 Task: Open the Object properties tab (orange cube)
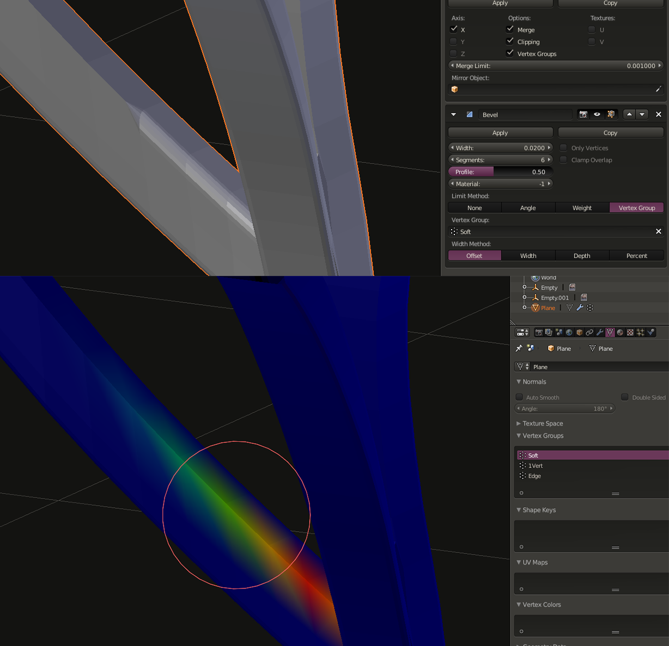point(579,333)
